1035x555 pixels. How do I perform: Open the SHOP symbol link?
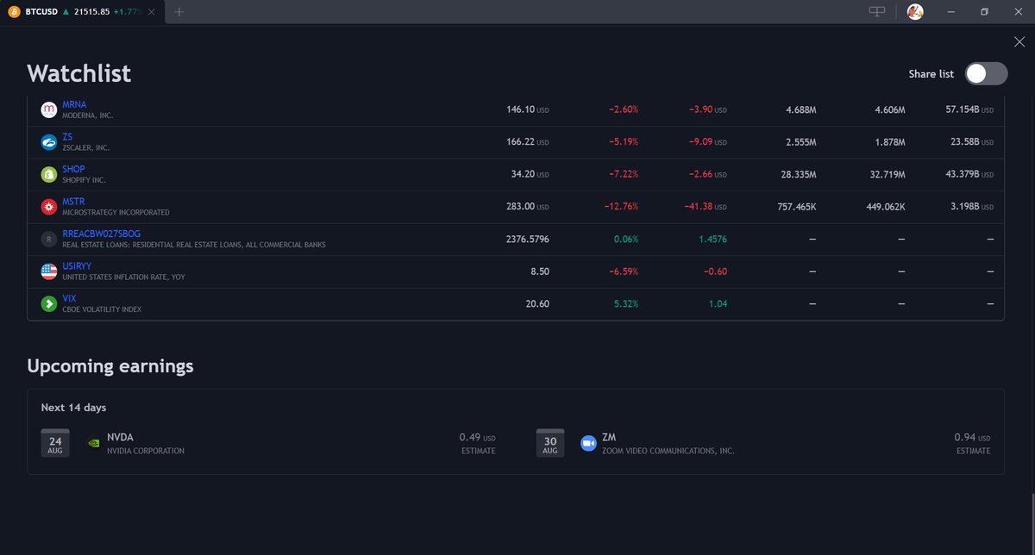point(74,169)
